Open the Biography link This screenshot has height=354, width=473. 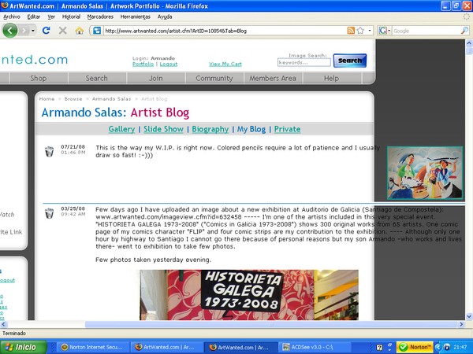(210, 129)
